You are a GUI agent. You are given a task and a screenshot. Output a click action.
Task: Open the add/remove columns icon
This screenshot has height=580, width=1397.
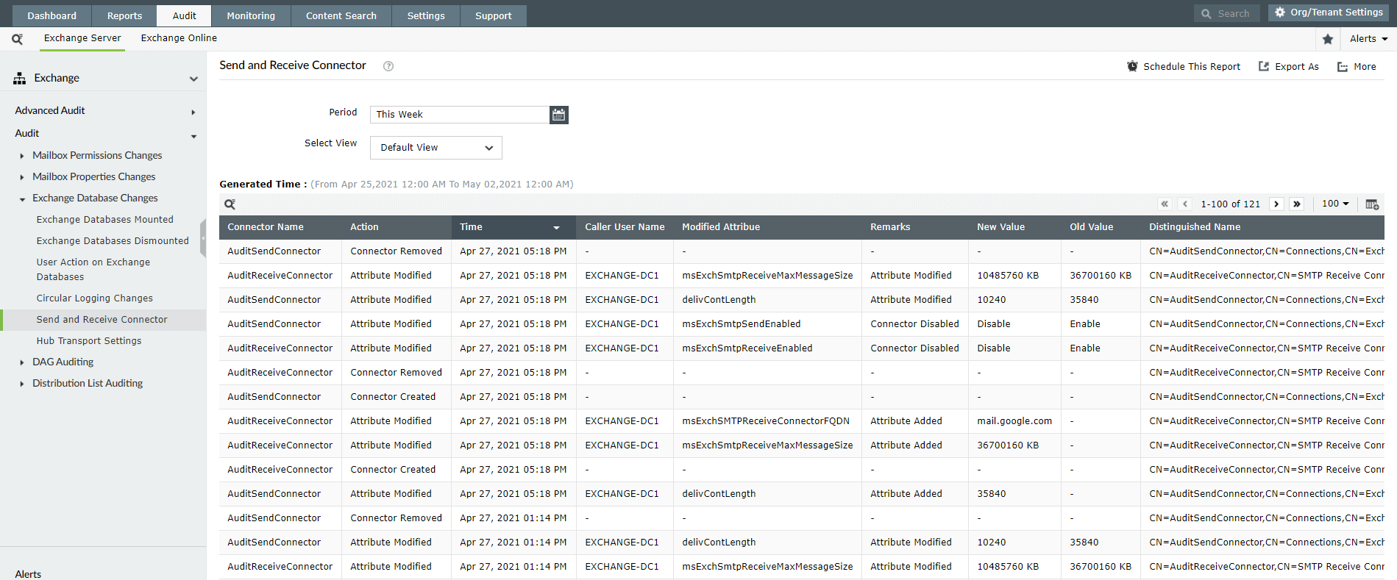(x=1372, y=204)
